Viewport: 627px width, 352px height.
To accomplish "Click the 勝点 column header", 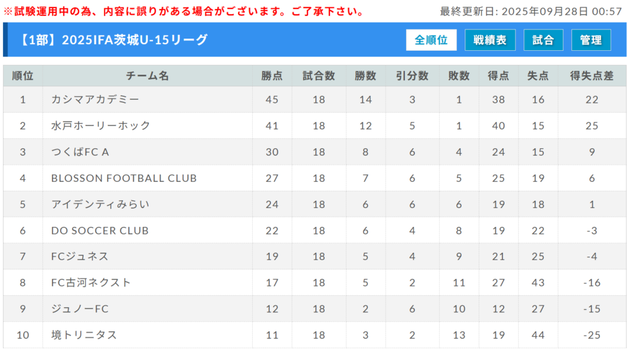I will 272,76.
